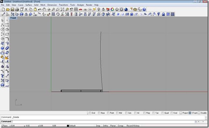Click the padlock lock icon
Viewport: 209px width, 128px height.
tap(103, 9)
